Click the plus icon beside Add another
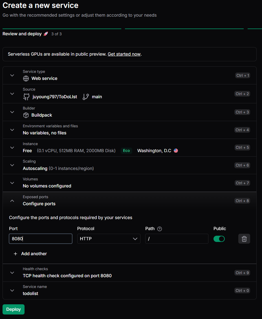Screen dimensions: 262x319 click(x=16, y=254)
